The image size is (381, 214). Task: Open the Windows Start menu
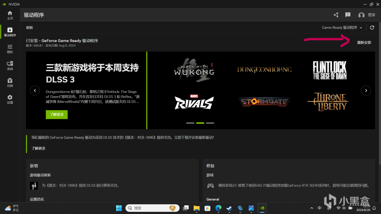click(119, 208)
